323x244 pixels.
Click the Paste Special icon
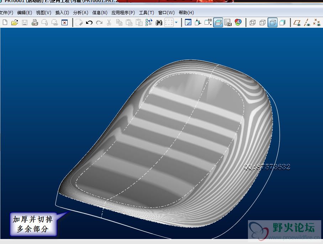coord(139,22)
